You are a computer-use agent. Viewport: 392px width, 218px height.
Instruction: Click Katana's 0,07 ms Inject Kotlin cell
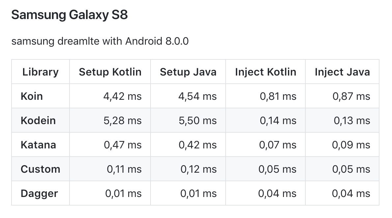tap(278, 145)
